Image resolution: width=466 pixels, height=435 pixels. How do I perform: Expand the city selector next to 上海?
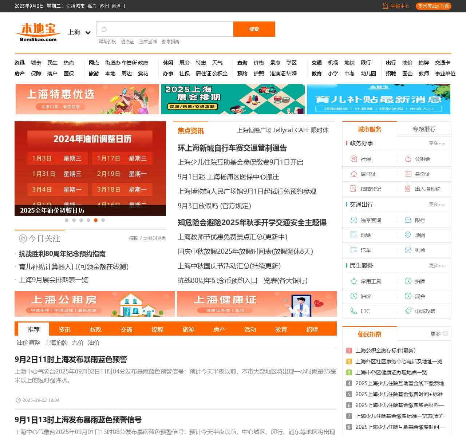coord(88,32)
